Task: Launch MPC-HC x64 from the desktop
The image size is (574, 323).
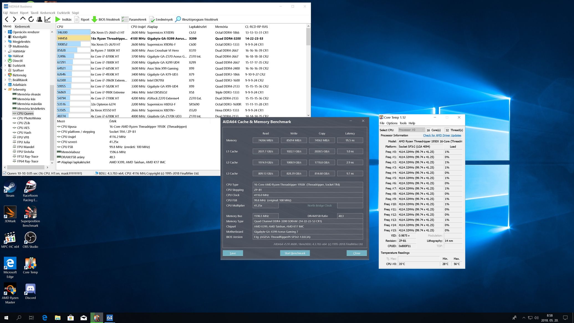Action: pos(10,240)
